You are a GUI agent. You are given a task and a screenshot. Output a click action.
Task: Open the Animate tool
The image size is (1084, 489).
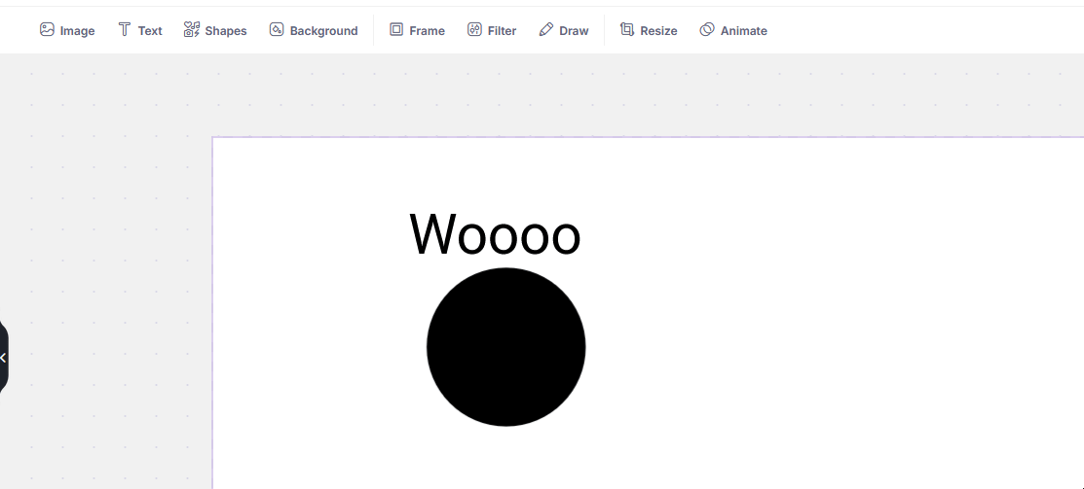pyautogui.click(x=732, y=30)
